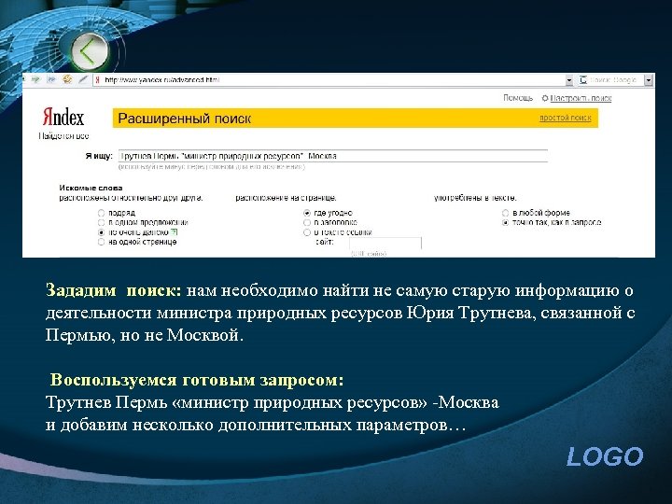Click the green help mark after 'не очень далеко'
672x504 pixels.
click(x=174, y=232)
